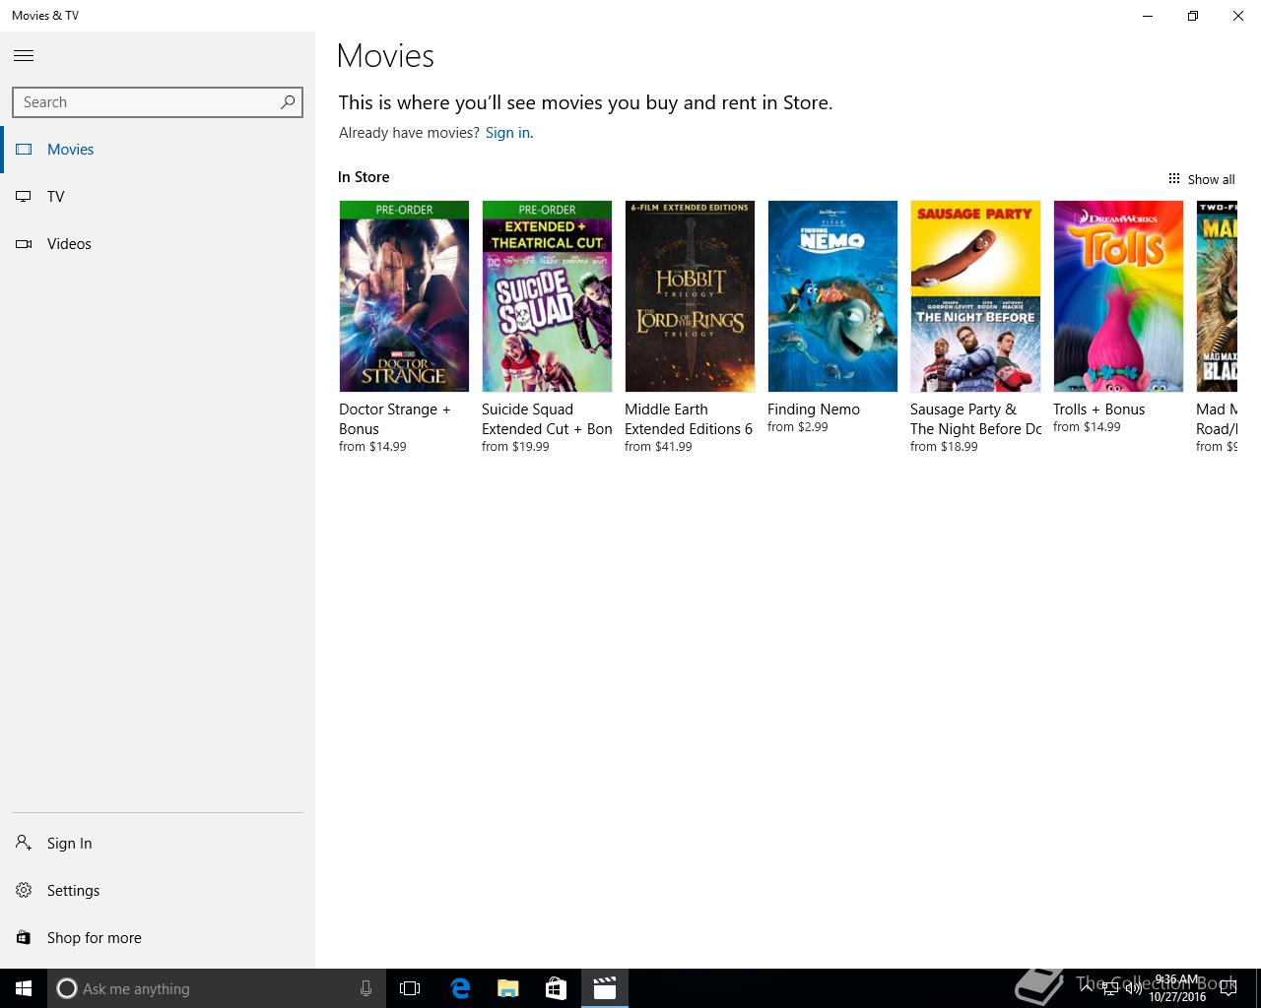Click the Cortana 'Ask me anything' box

[x=216, y=988]
